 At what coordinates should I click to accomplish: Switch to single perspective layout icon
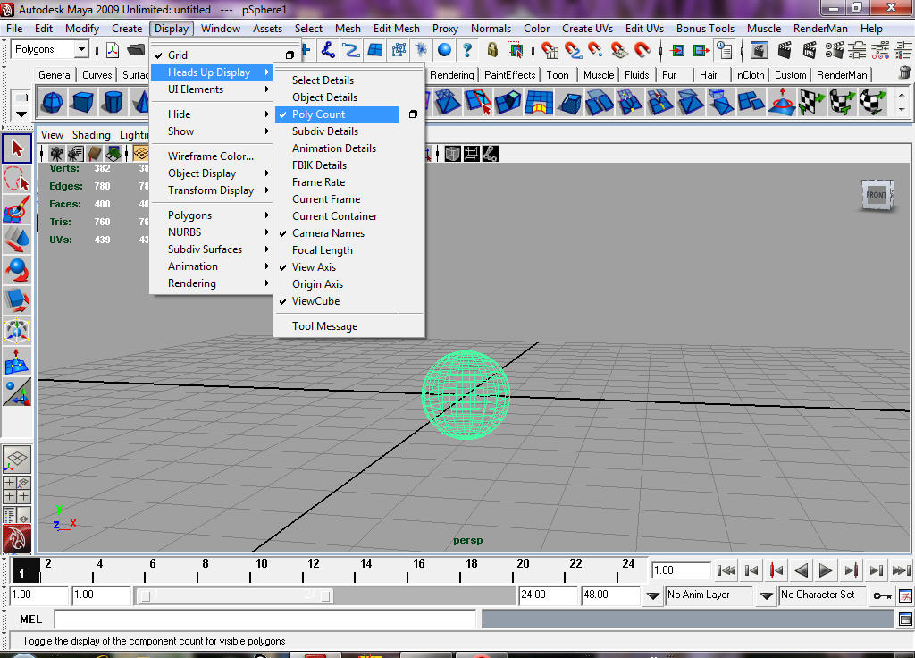(17, 460)
